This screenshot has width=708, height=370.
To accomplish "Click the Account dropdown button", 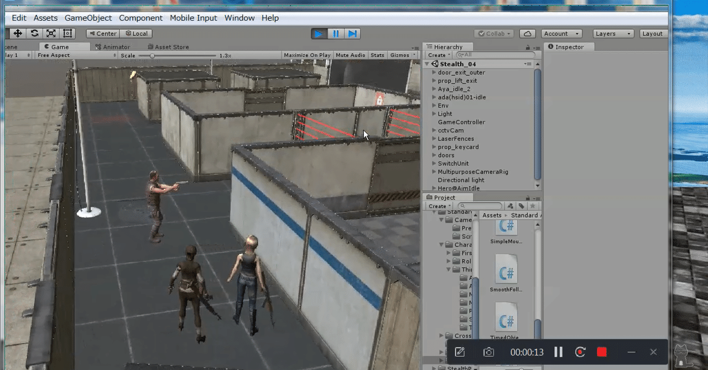I will tap(561, 33).
